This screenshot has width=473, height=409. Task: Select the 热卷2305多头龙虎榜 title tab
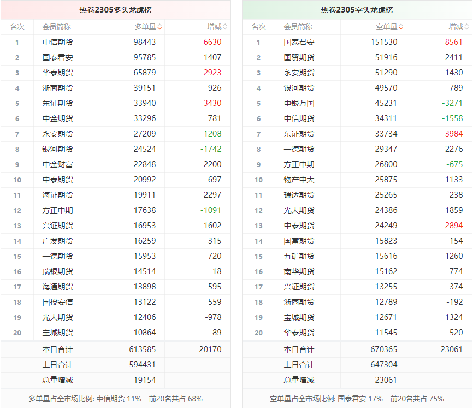pyautogui.click(x=115, y=10)
